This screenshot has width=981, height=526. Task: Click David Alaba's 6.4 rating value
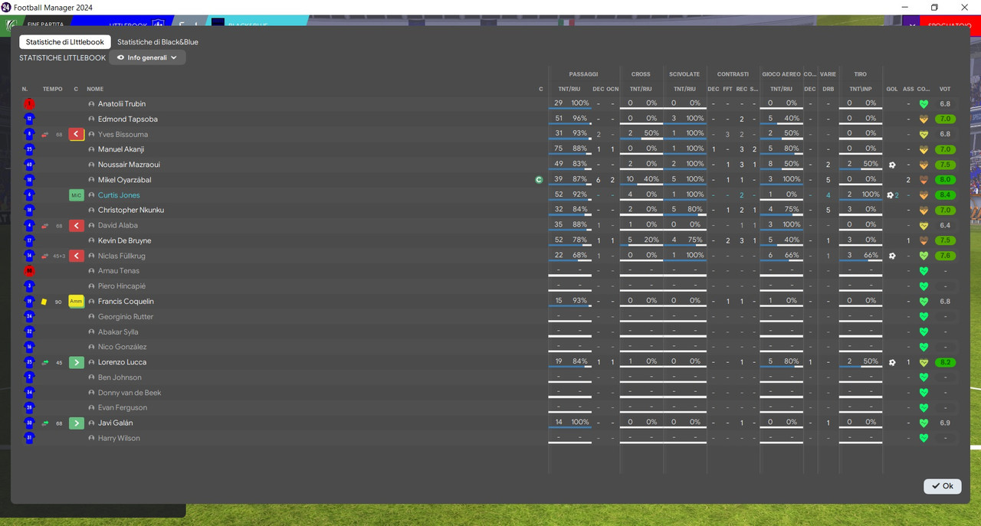point(945,226)
